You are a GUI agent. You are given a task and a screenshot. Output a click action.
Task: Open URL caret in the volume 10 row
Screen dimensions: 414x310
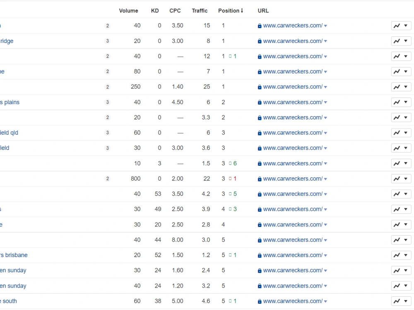[325, 164]
